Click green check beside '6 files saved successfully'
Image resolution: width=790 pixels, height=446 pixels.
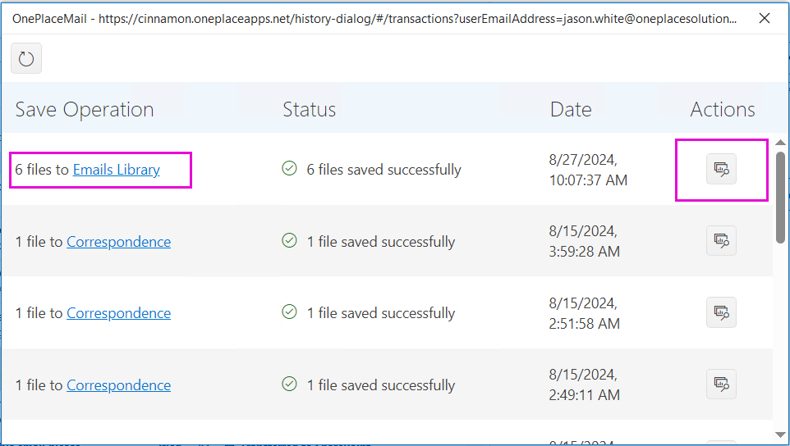(x=289, y=169)
